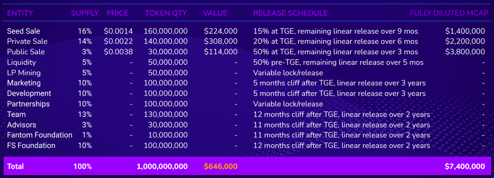Click the Fantom Foundation entity name
Image resolution: width=494 pixels, height=178 pixels.
point(40,135)
